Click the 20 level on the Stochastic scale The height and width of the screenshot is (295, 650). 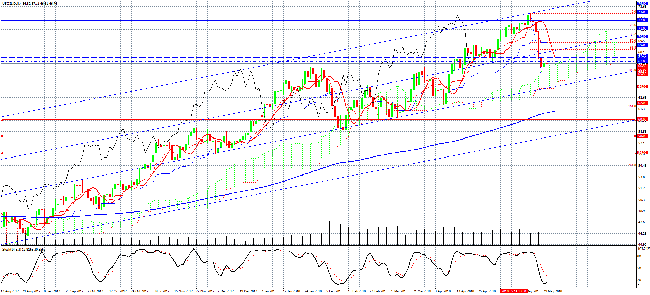tap(639, 280)
